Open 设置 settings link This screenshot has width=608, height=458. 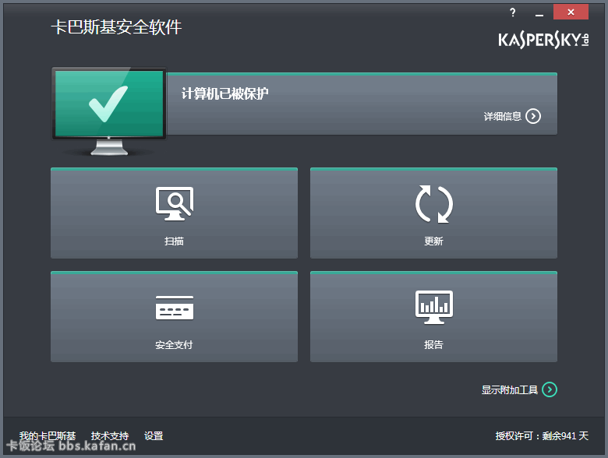pyautogui.click(x=154, y=436)
